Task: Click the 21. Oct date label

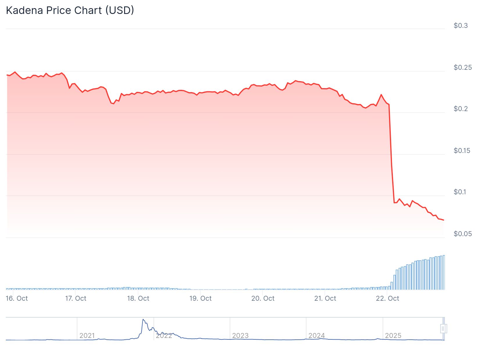Action: (325, 298)
